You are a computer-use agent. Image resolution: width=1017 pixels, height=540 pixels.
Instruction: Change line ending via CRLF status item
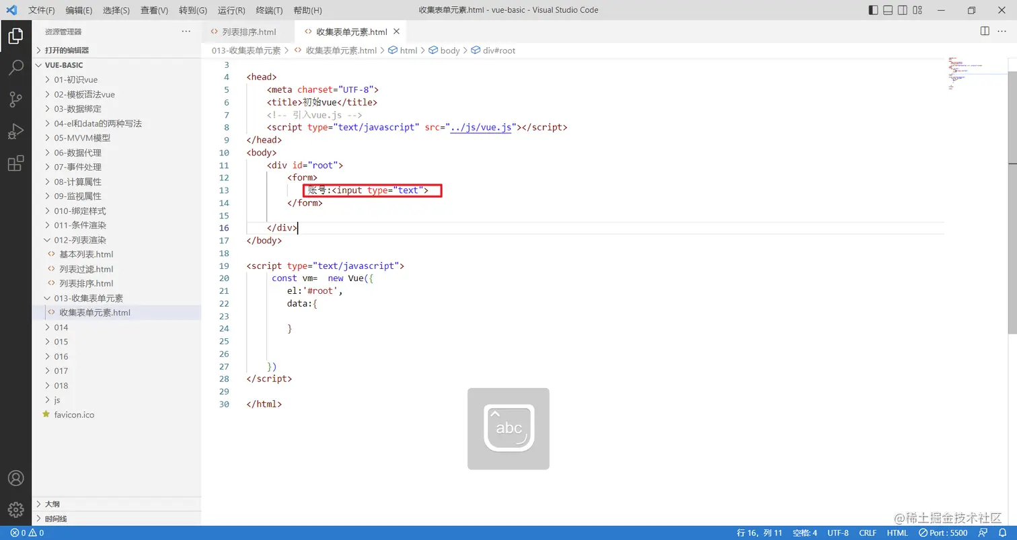click(x=868, y=533)
